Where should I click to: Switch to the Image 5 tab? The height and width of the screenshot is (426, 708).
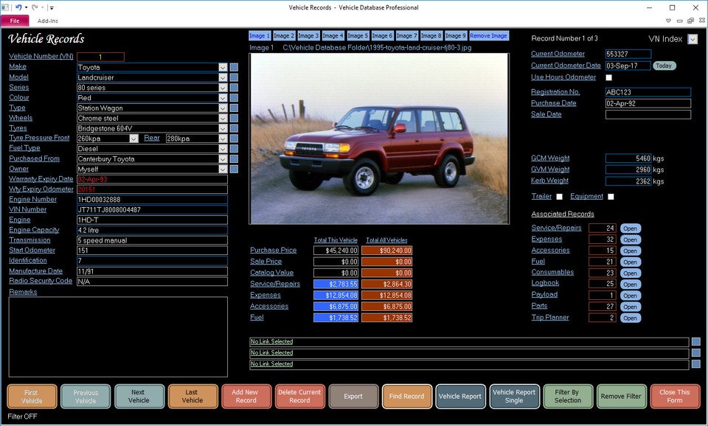[x=358, y=35]
